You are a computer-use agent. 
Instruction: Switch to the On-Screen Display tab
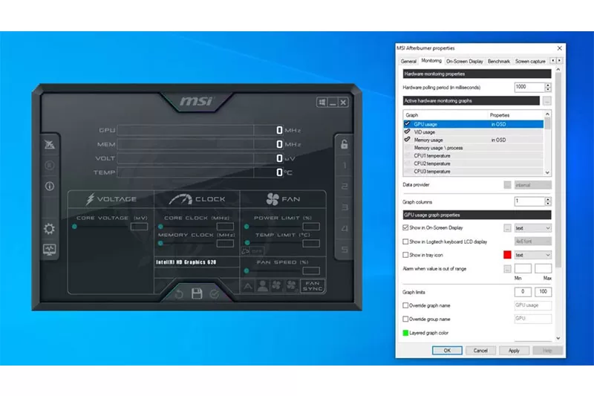point(465,61)
